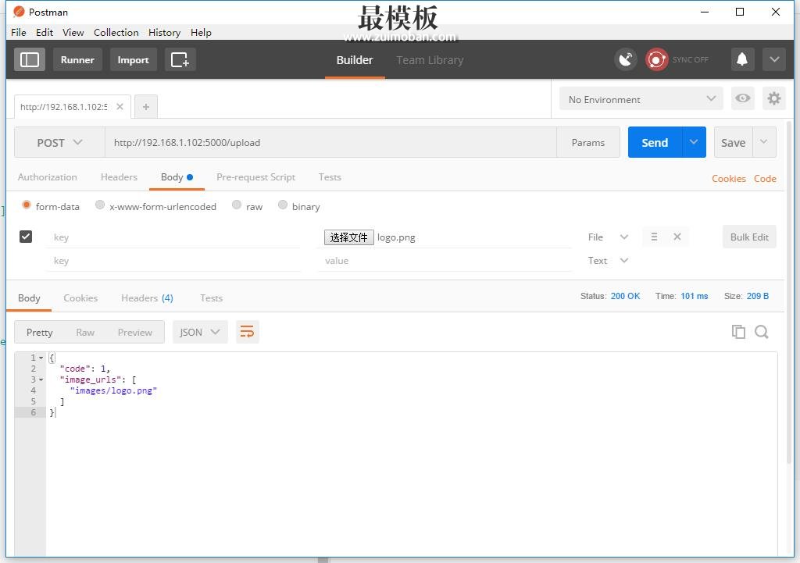The height and width of the screenshot is (563, 800).
Task: Open Code snippet link
Action: [765, 179]
